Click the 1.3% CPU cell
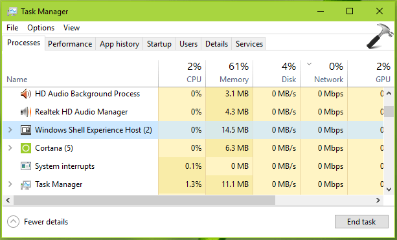 [x=182, y=184]
